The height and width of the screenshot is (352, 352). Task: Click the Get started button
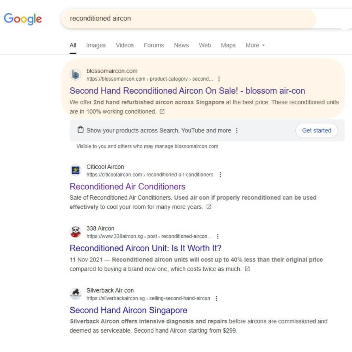pos(316,131)
